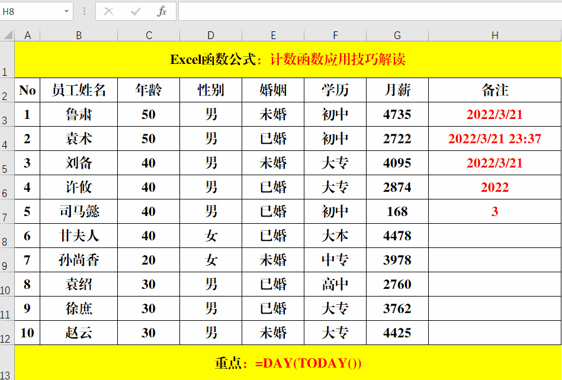Click the title cell 'Excel函数公式'
Image resolution: width=562 pixels, height=380 pixels.
(288, 59)
